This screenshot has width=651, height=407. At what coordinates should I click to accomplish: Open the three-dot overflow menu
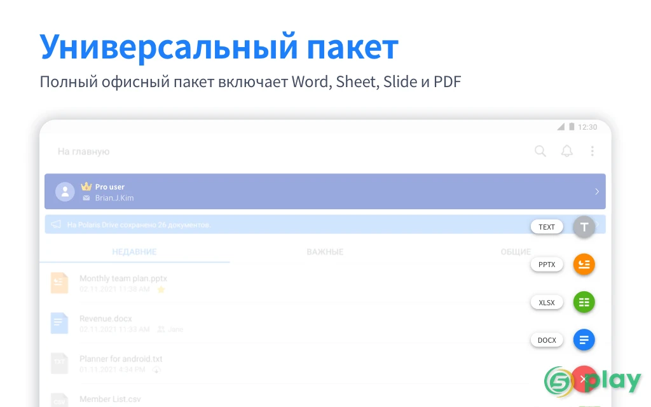[x=593, y=151]
